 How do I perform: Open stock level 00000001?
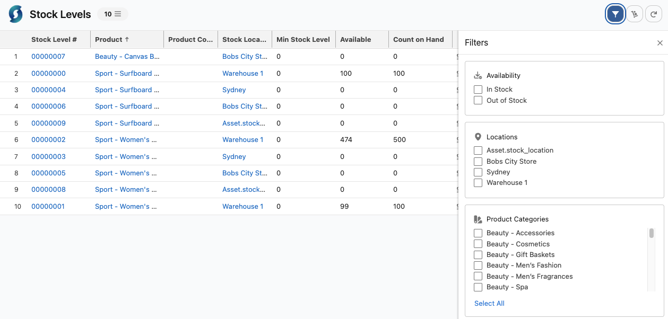click(48, 207)
